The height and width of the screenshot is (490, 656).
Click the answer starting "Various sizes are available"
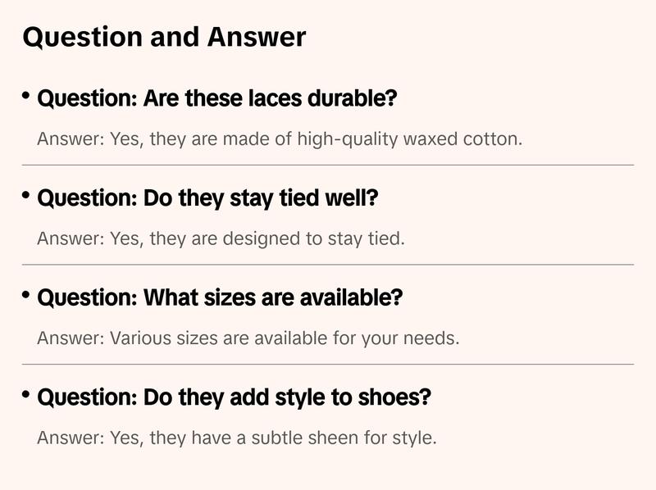[248, 338]
